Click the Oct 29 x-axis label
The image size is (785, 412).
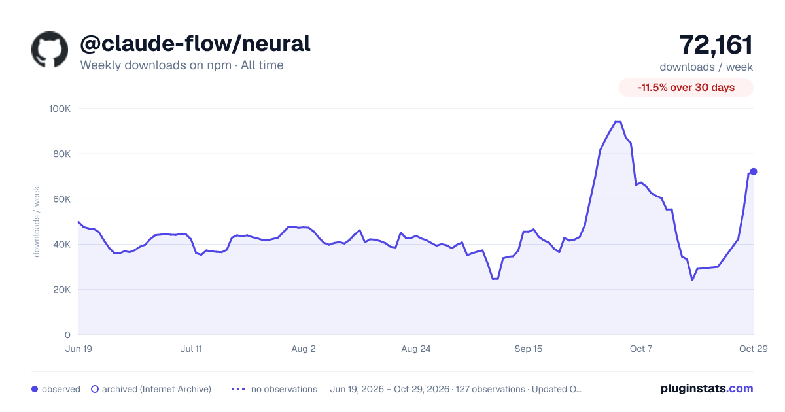[x=754, y=349]
